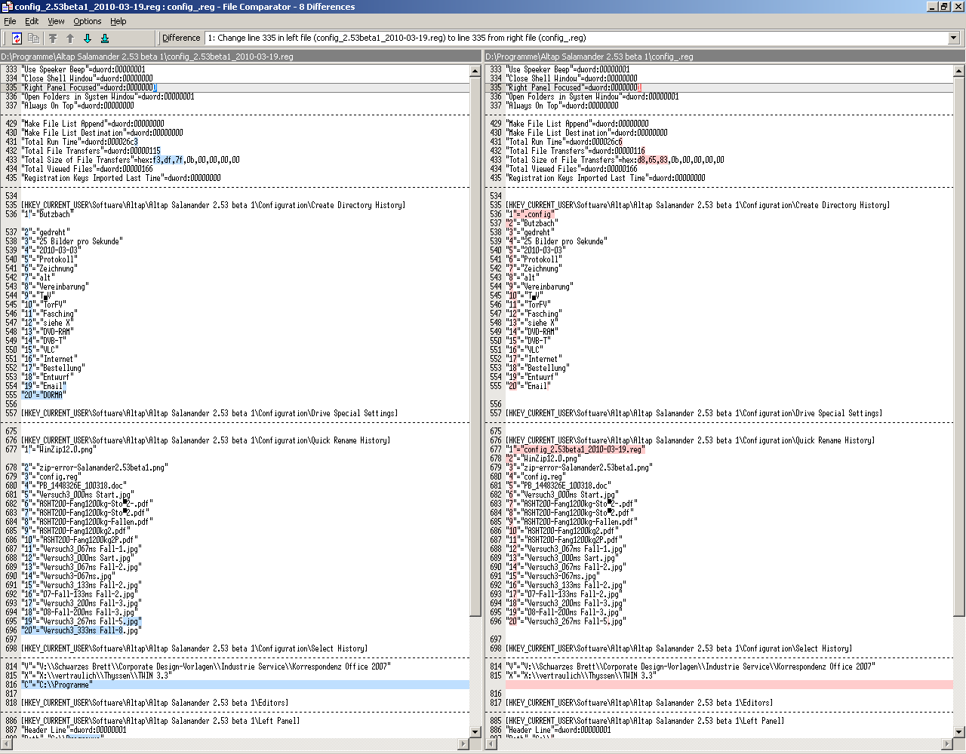Click the left file path header
Viewport: 966px width, 754px height.
point(241,57)
